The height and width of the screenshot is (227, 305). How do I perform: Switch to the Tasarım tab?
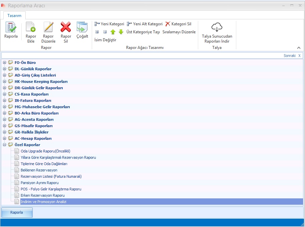[14, 16]
